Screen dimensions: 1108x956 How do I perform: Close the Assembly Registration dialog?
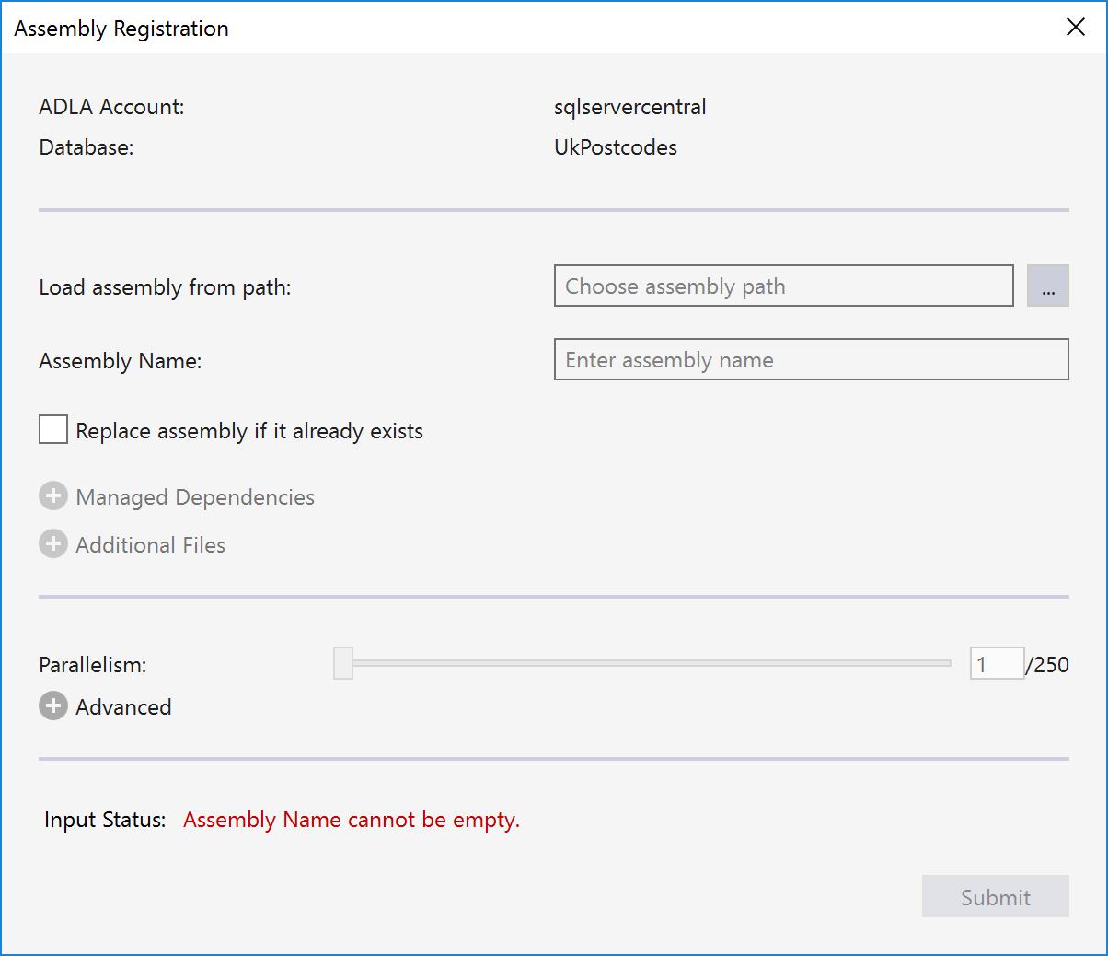(1075, 28)
